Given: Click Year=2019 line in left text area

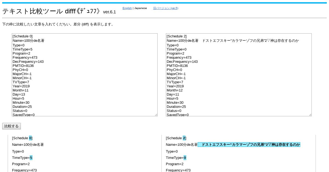Looking at the screenshot, I should click(x=21, y=86).
